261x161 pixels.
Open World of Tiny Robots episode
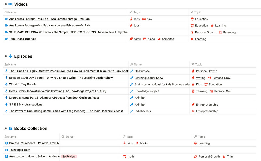coord(23,84)
